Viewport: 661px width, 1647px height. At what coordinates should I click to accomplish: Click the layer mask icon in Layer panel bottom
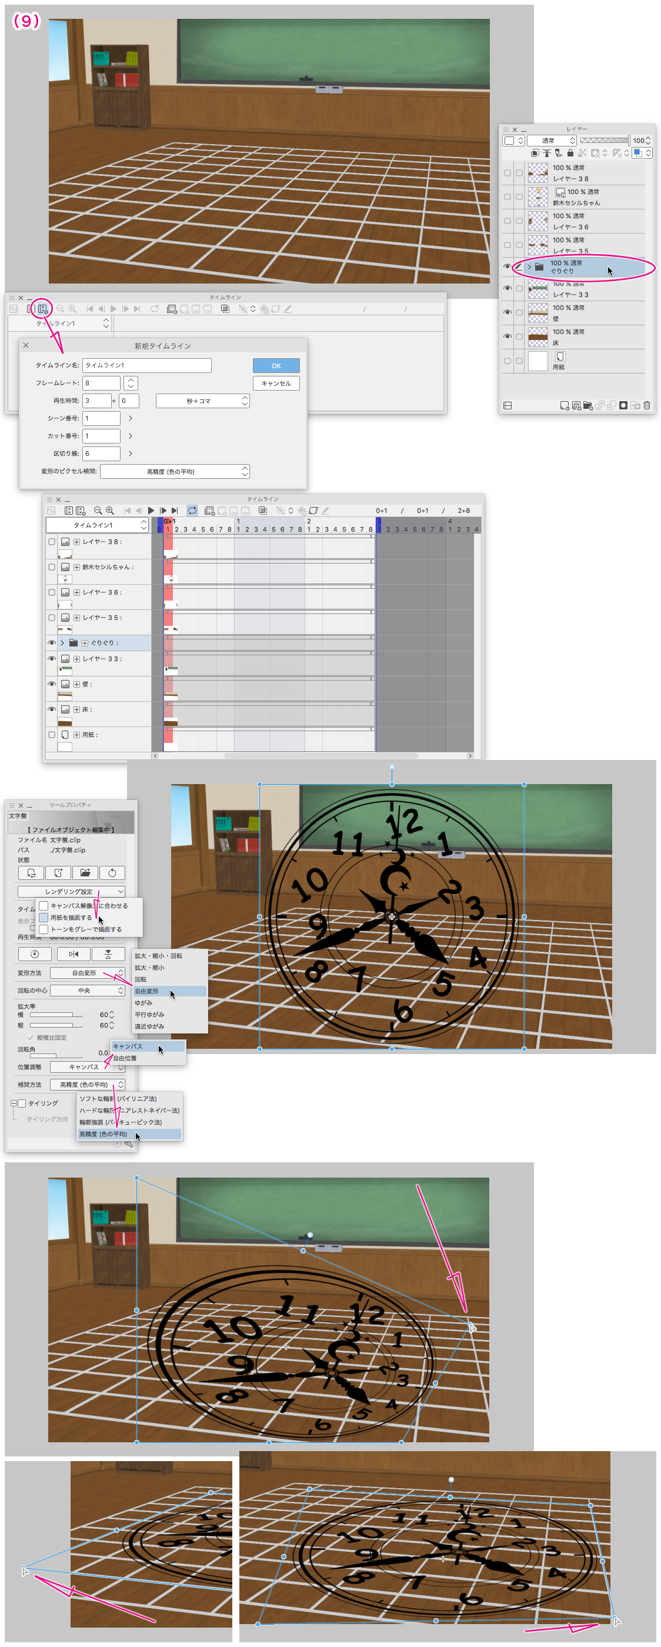click(623, 405)
